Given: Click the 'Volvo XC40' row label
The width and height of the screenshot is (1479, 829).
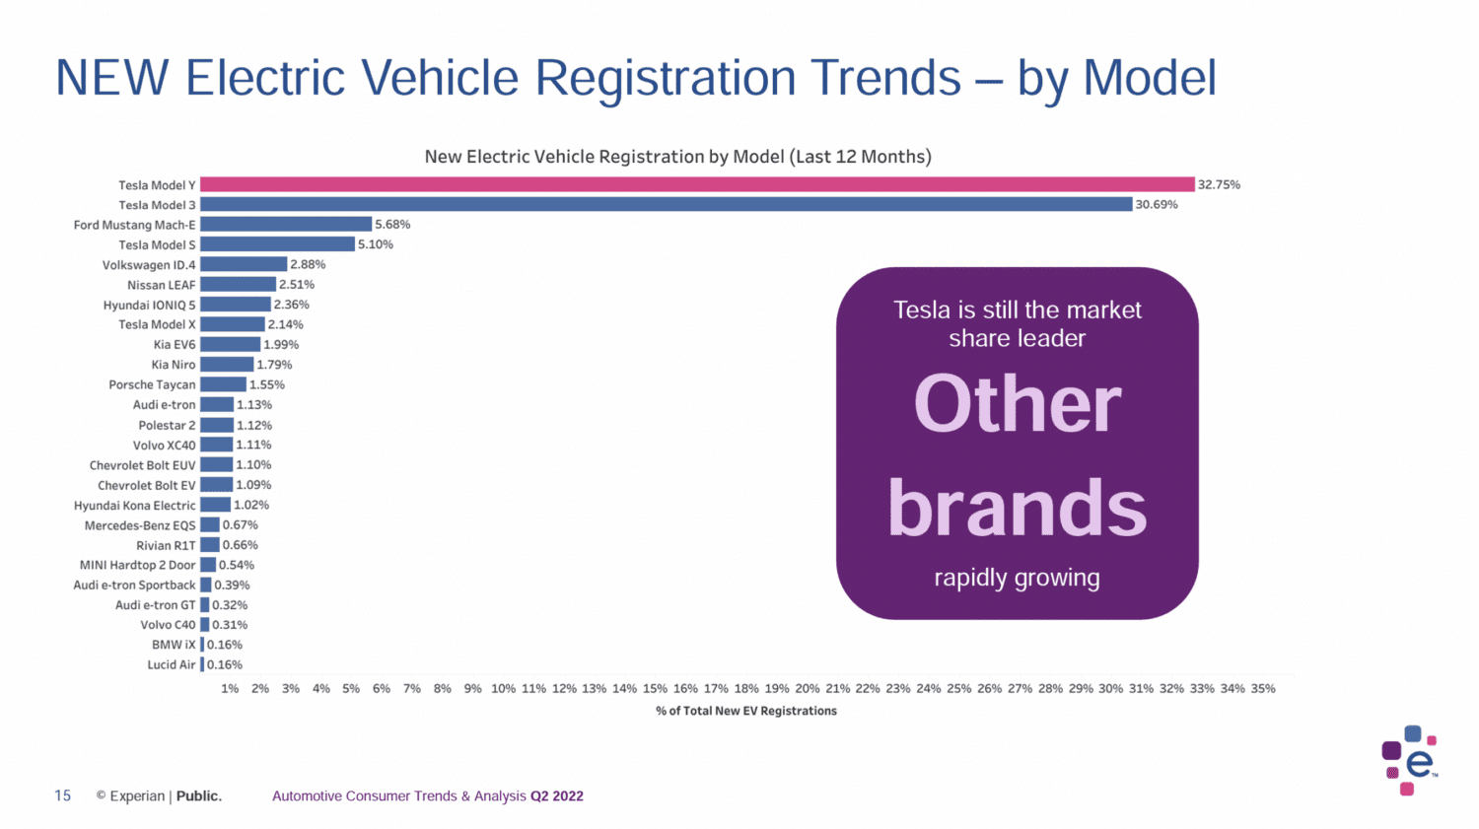Looking at the screenshot, I should tap(165, 446).
